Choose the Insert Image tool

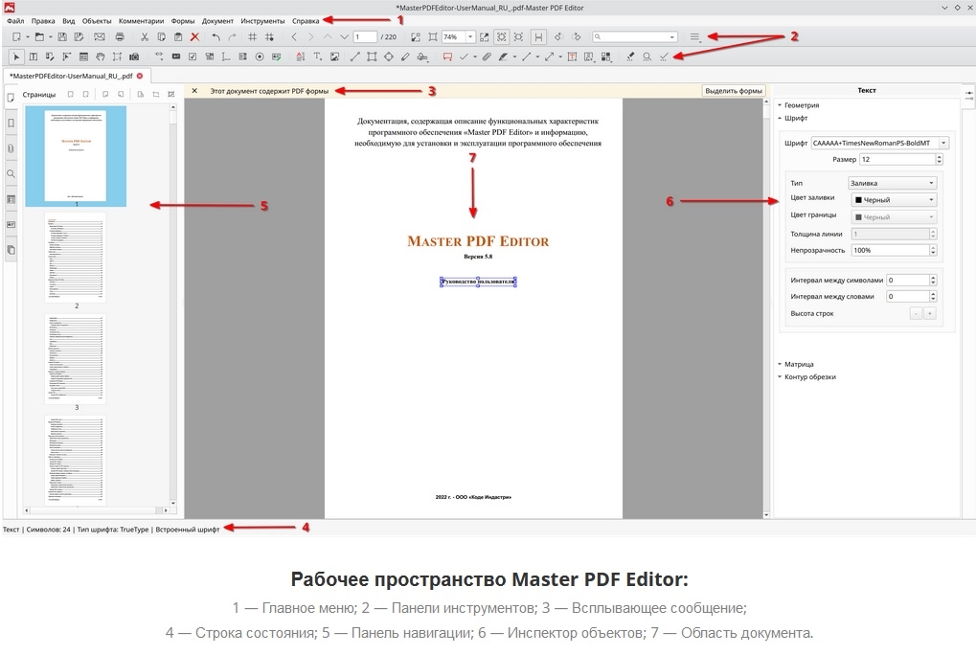pyautogui.click(x=335, y=56)
